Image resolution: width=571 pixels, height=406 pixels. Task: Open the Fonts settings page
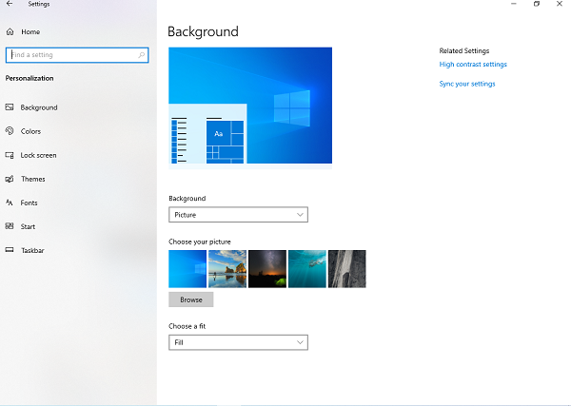tap(29, 203)
